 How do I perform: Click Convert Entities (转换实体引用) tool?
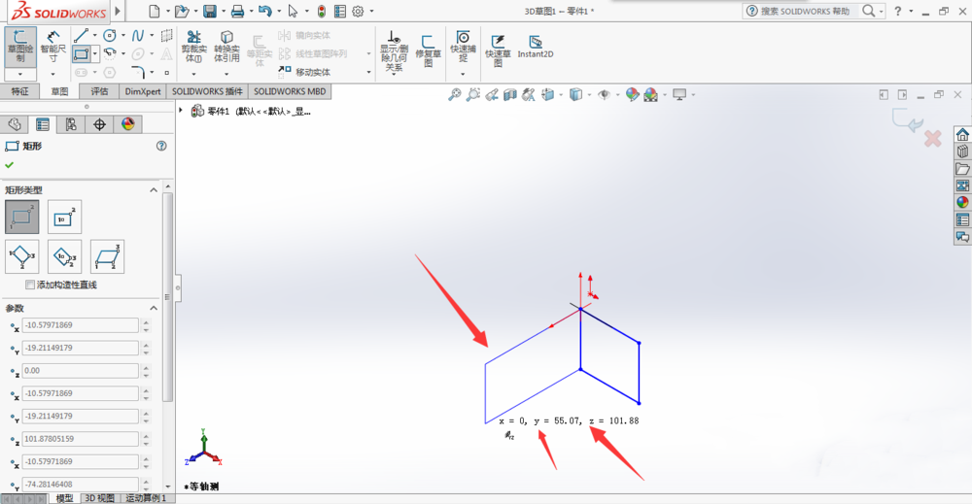(226, 47)
